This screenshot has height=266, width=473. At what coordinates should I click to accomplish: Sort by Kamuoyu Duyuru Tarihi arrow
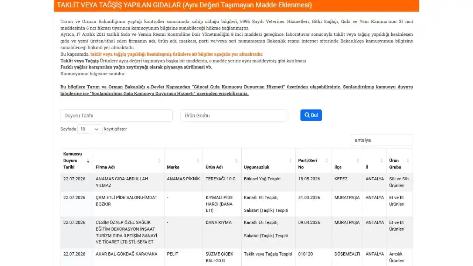coord(88,161)
